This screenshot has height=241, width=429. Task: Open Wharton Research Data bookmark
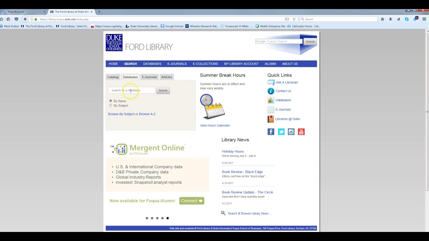[202, 26]
